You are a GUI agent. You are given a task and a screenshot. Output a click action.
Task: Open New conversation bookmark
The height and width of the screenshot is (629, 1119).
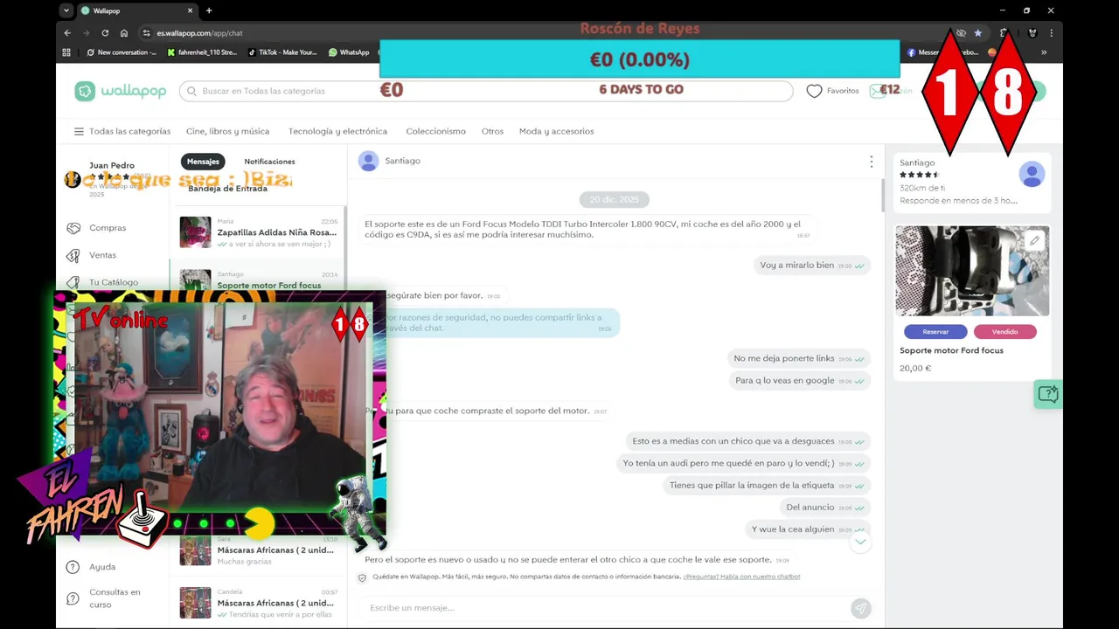tap(122, 52)
